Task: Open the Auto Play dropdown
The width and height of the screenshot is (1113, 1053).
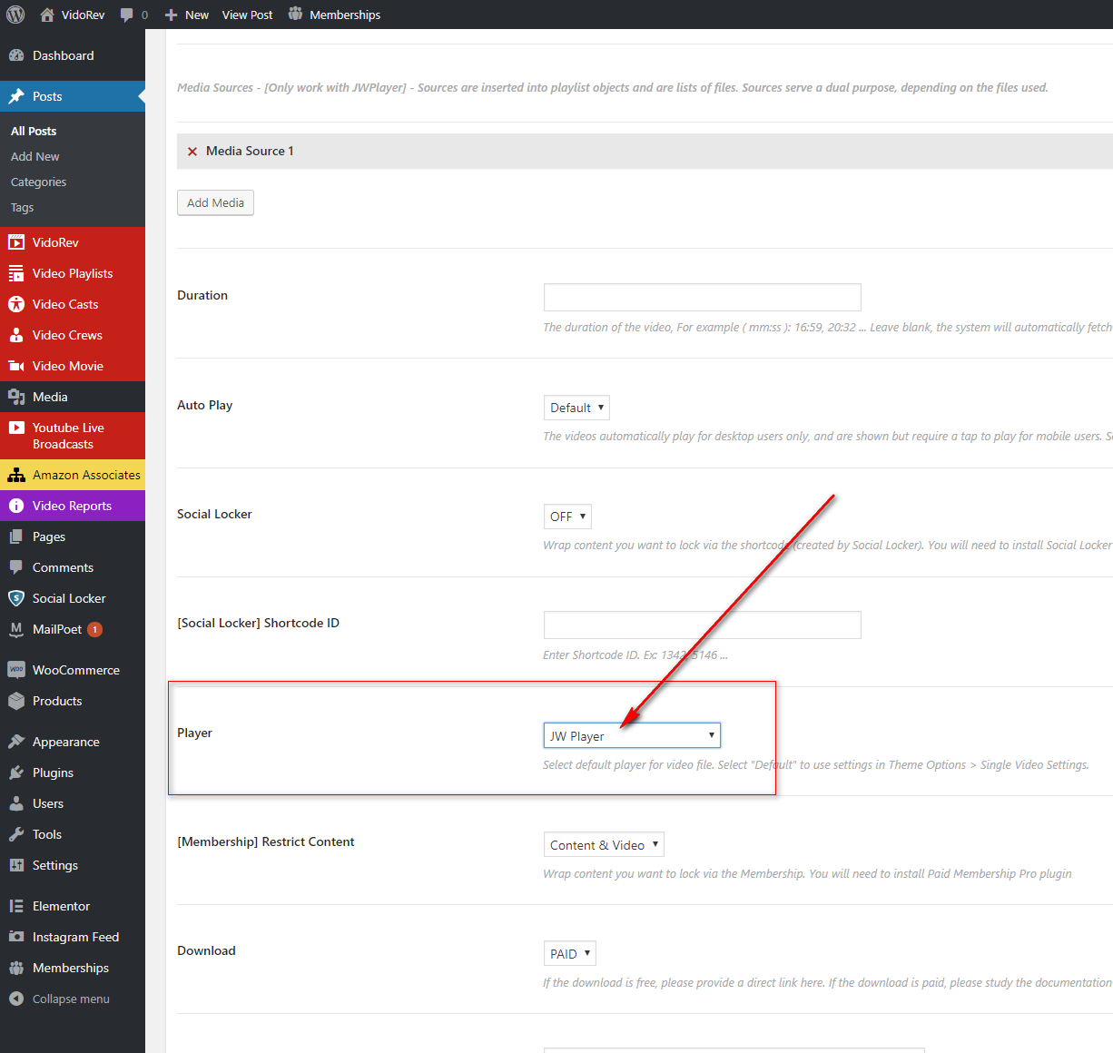Action: (x=576, y=408)
